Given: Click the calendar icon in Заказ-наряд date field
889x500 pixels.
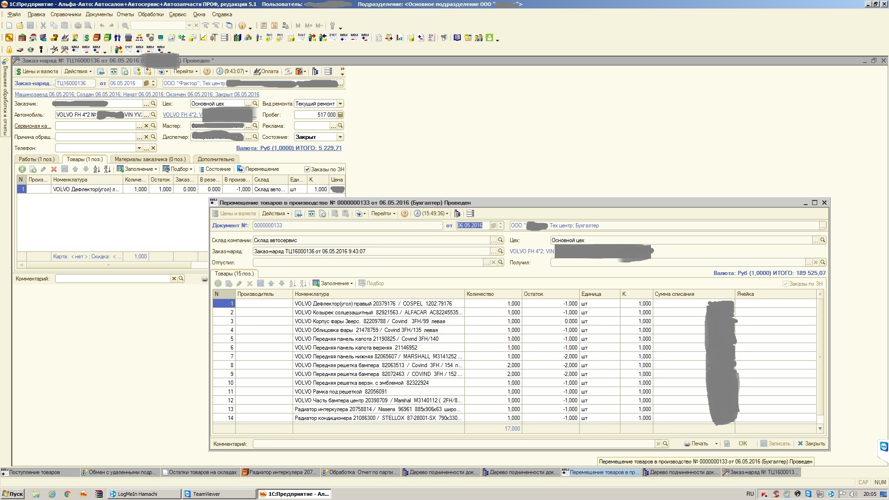Looking at the screenshot, I should [146, 83].
